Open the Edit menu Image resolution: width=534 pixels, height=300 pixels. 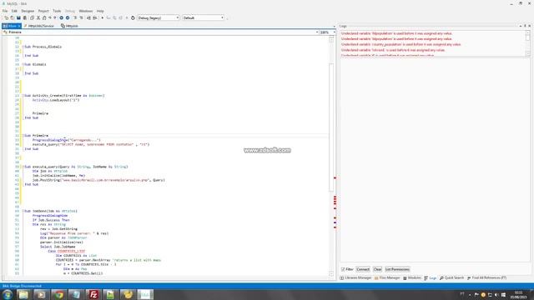pos(14,11)
